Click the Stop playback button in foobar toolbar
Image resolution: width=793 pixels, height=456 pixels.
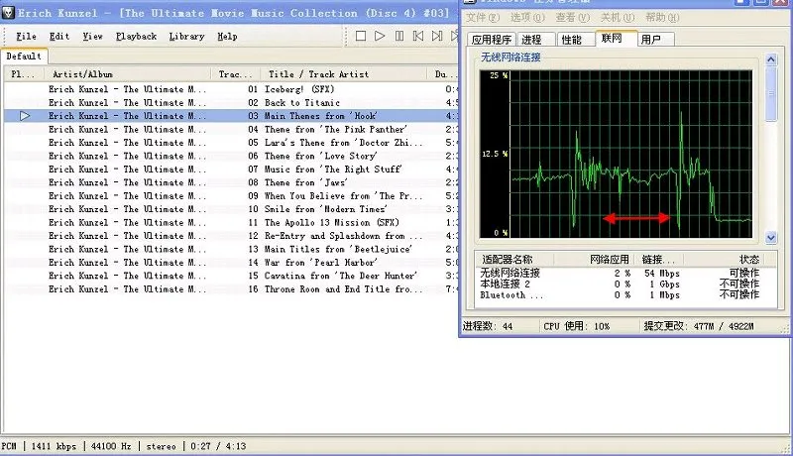click(x=361, y=36)
